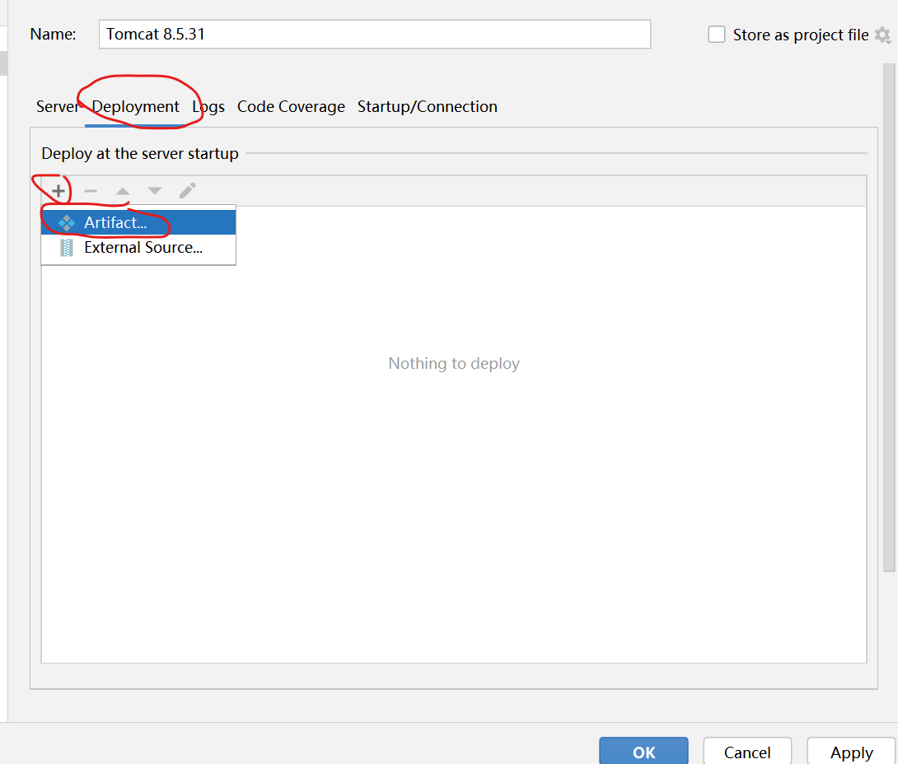
Task: Click the Nothing to deploy placeholder text
Action: (454, 363)
